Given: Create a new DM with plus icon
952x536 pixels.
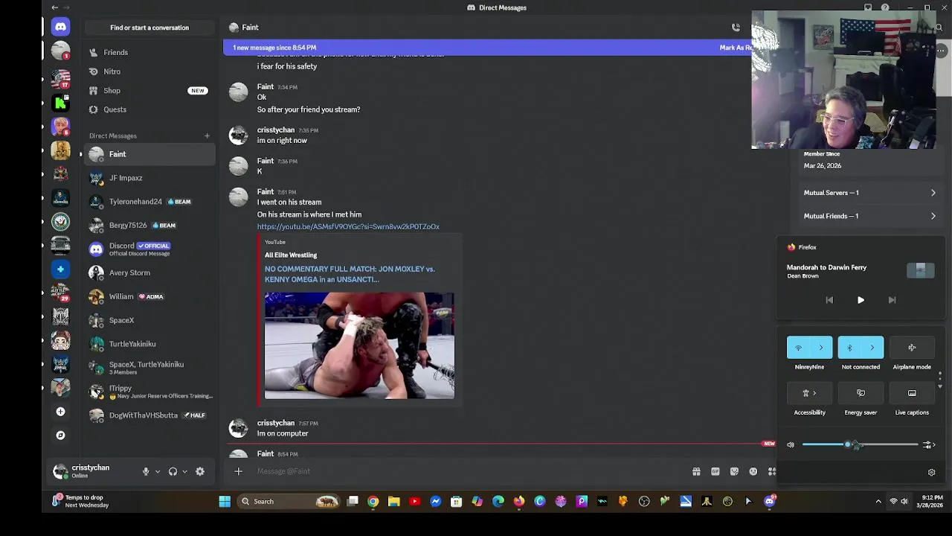Looking at the screenshot, I should 207,135.
